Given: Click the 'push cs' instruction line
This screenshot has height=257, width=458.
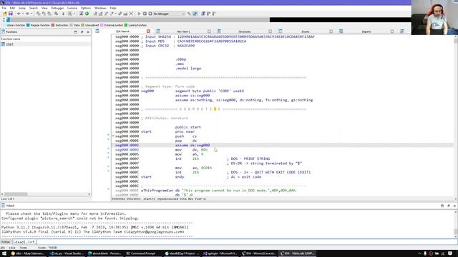Looking at the screenshot, I should pos(186,136).
